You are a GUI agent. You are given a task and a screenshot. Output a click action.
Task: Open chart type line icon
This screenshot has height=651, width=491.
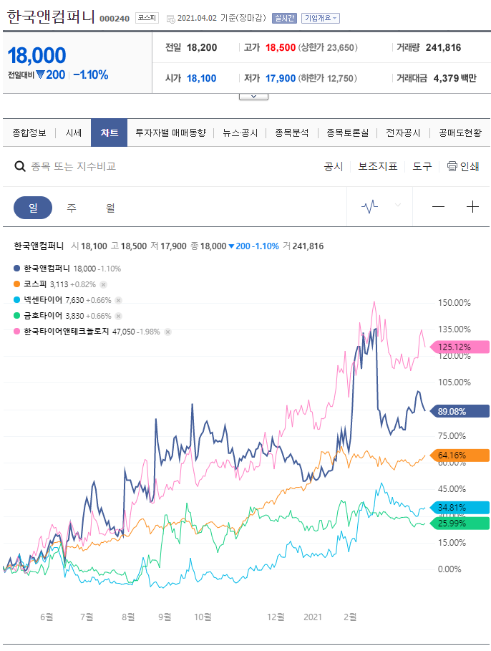369,206
